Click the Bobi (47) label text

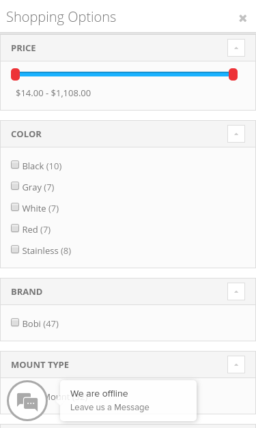coord(40,324)
